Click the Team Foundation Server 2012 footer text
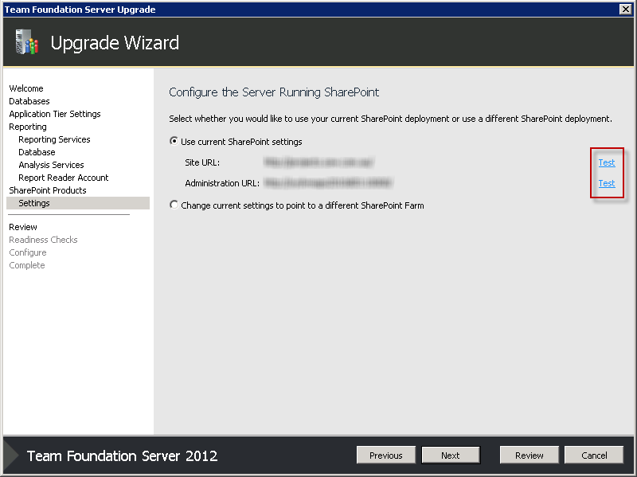The image size is (637, 477). pyautogui.click(x=123, y=455)
